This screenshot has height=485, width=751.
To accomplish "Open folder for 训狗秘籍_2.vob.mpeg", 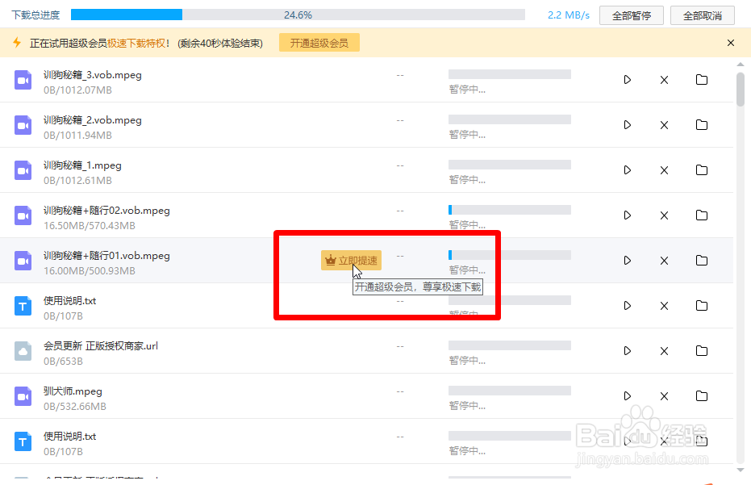I will pyautogui.click(x=702, y=124).
